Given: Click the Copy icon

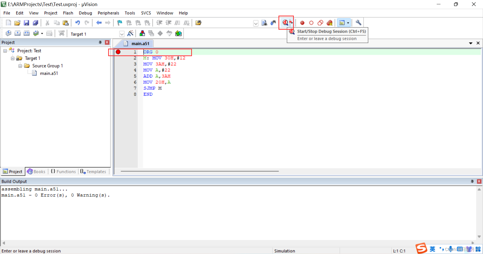Looking at the screenshot, I should click(x=57, y=23).
